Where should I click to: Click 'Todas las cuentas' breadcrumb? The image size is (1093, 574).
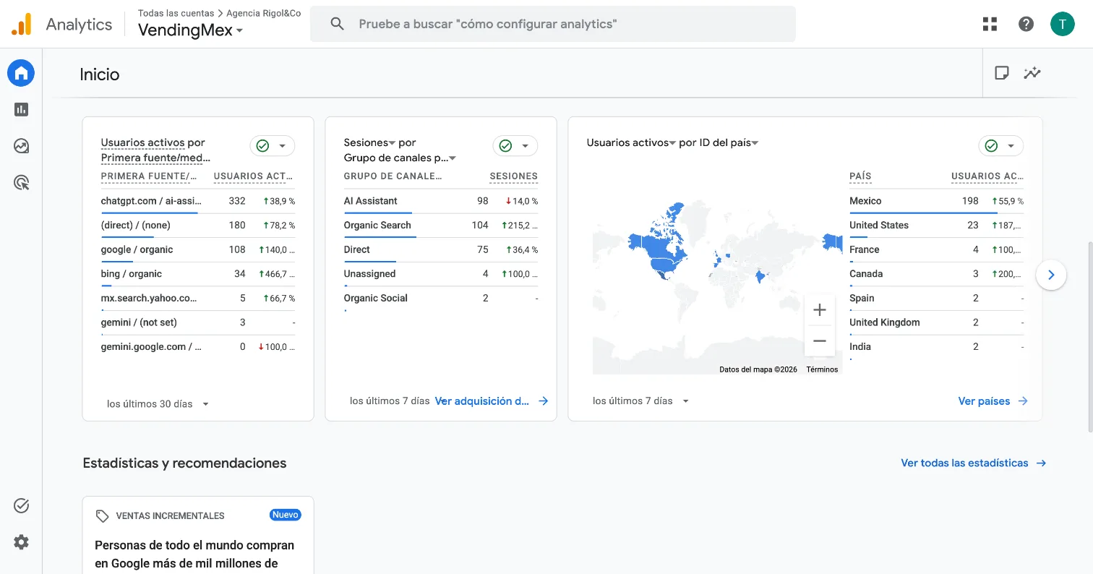point(176,13)
